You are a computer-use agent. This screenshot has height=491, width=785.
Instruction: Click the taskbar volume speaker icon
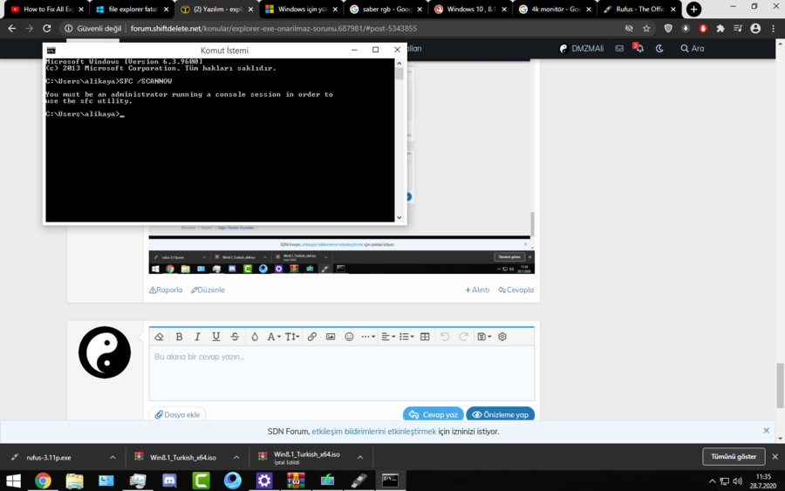pyautogui.click(x=737, y=481)
